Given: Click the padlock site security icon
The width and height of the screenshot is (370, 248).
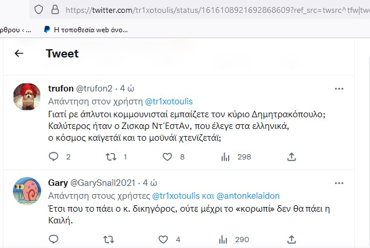Looking at the screenshot, I should [x=55, y=10].
